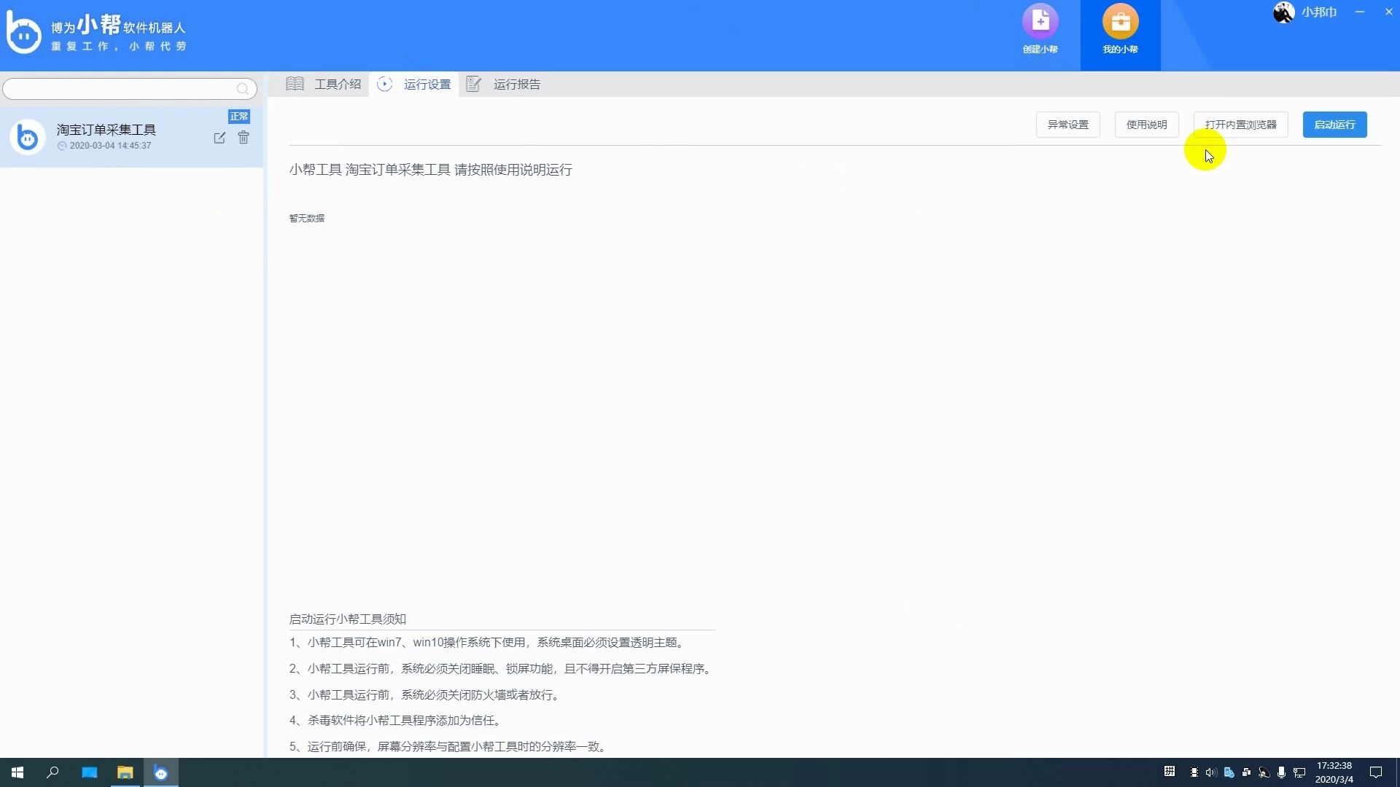Focus the sidebar search input field

pyautogui.click(x=130, y=89)
